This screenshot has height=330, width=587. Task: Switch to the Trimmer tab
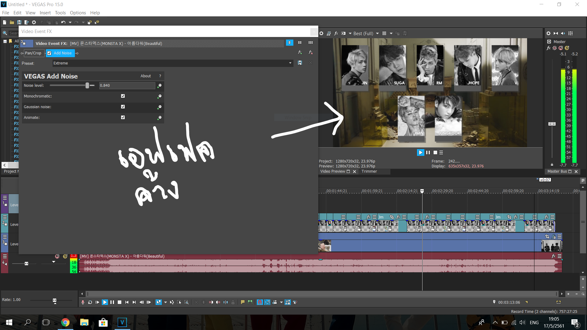pos(369,171)
